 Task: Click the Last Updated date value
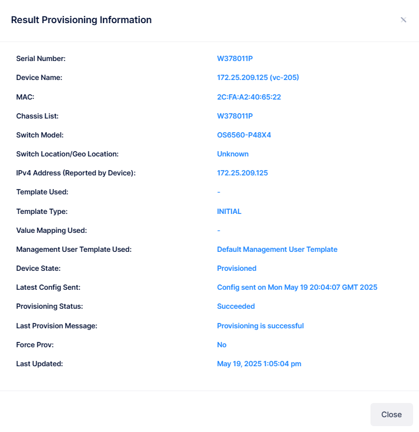pyautogui.click(x=259, y=364)
